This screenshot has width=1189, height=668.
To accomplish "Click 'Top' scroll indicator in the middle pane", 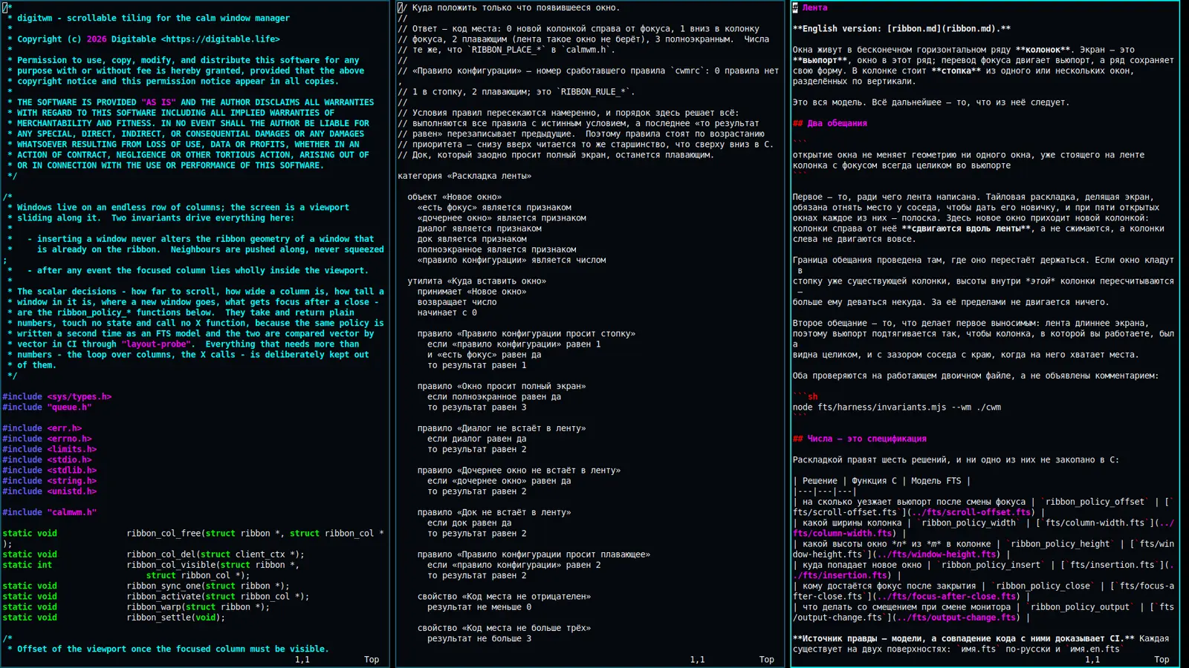I will coord(767,660).
